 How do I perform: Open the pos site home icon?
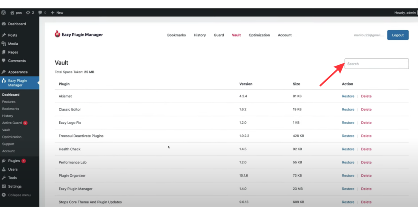point(12,13)
